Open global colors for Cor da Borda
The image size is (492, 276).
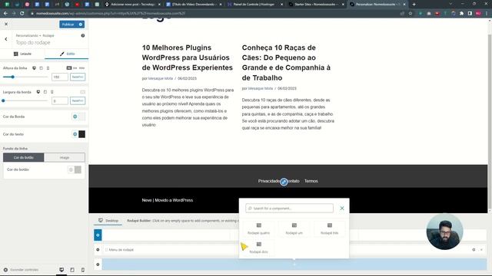(x=75, y=117)
